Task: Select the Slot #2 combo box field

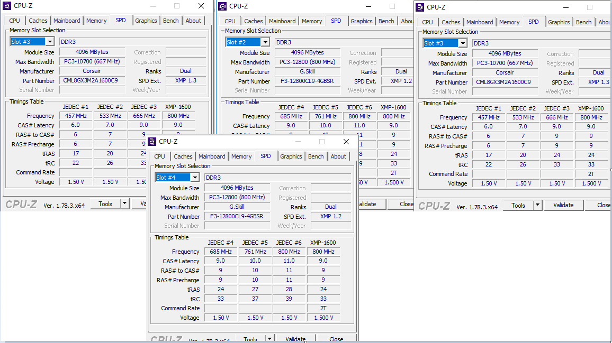Action: pos(248,42)
